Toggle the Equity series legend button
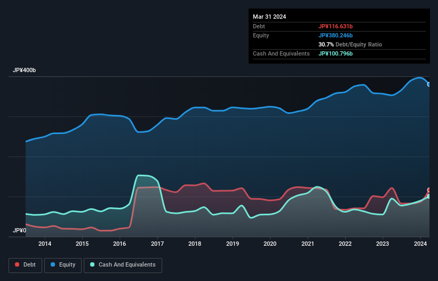 63,265
